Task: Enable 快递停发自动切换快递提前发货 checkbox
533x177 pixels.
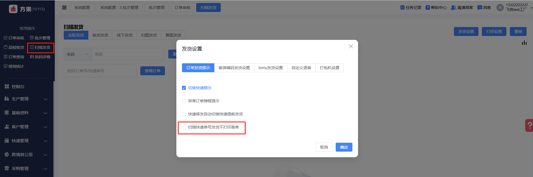Action: pyautogui.click(x=184, y=114)
